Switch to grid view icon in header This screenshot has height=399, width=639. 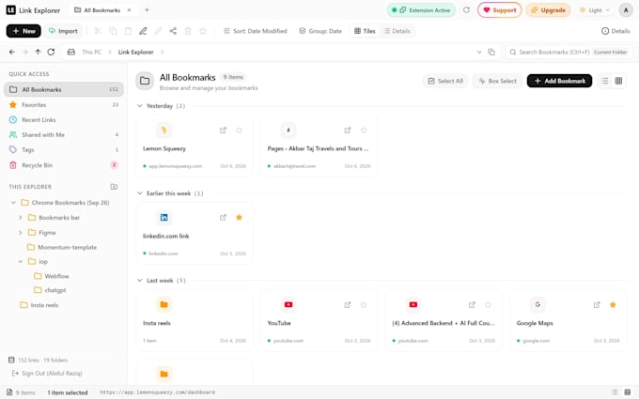click(x=618, y=81)
